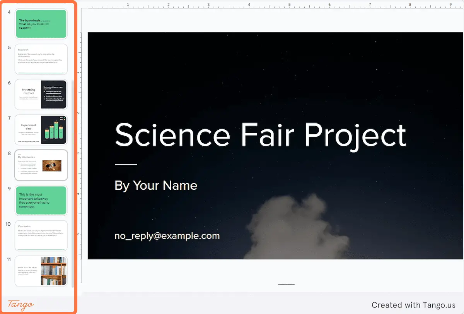Open the Research slide 5 thumbnail
Image resolution: width=464 pixels, height=314 pixels.
click(41, 59)
